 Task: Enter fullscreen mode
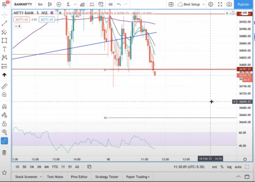pos(220,4)
